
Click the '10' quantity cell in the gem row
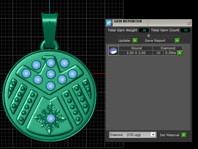(158, 53)
